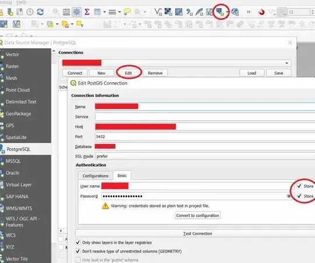Viewport: 315px width, 263px height.
Task: Click Add WMS/WMTS Layer globe icon
Action: tap(235, 12)
